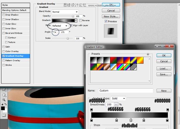Open the Blend Mode dropdown
Viewport: 180px width, 129px height.
click(65, 12)
